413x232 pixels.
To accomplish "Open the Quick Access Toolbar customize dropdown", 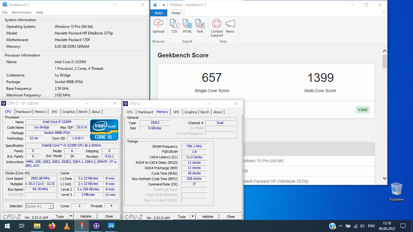I will pos(164,5).
